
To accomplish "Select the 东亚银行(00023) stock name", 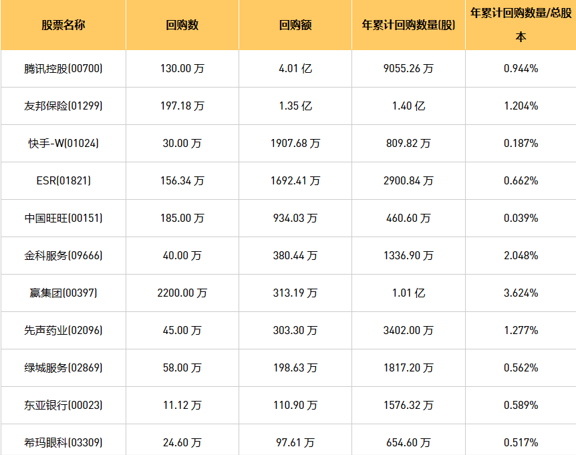I will tap(63, 405).
